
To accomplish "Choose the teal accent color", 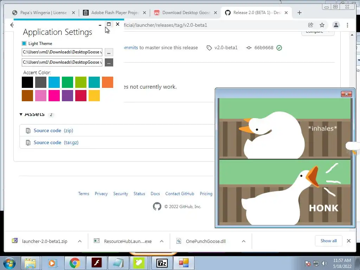I will coord(94,82).
